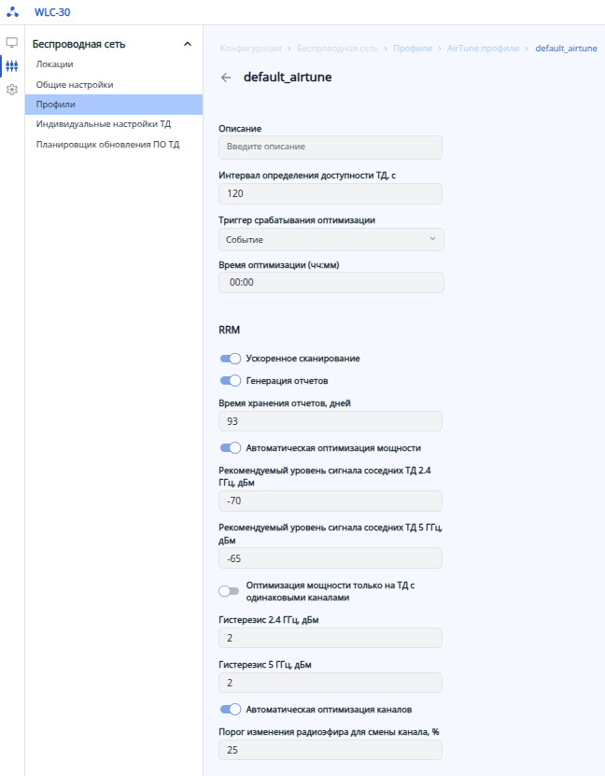Open Планировщик обновления ПО ТД
605x776 pixels.
click(107, 145)
